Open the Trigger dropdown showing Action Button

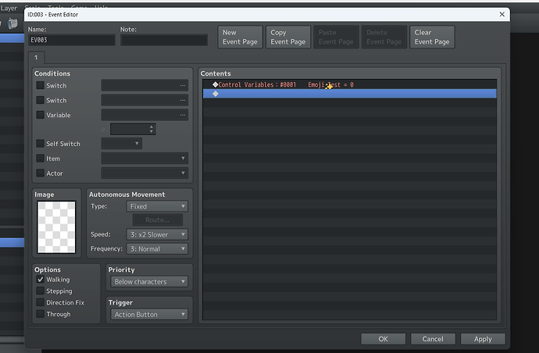(149, 314)
